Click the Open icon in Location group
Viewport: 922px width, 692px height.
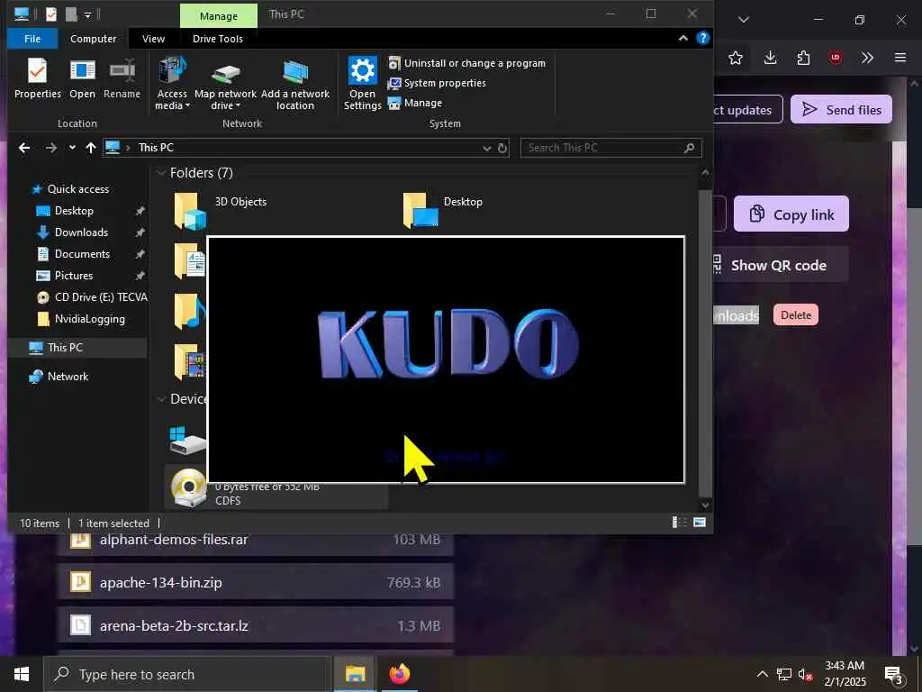(82, 79)
